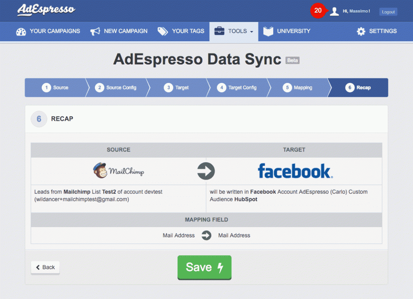Click the Save button
The height and width of the screenshot is (299, 413).
pos(204,268)
